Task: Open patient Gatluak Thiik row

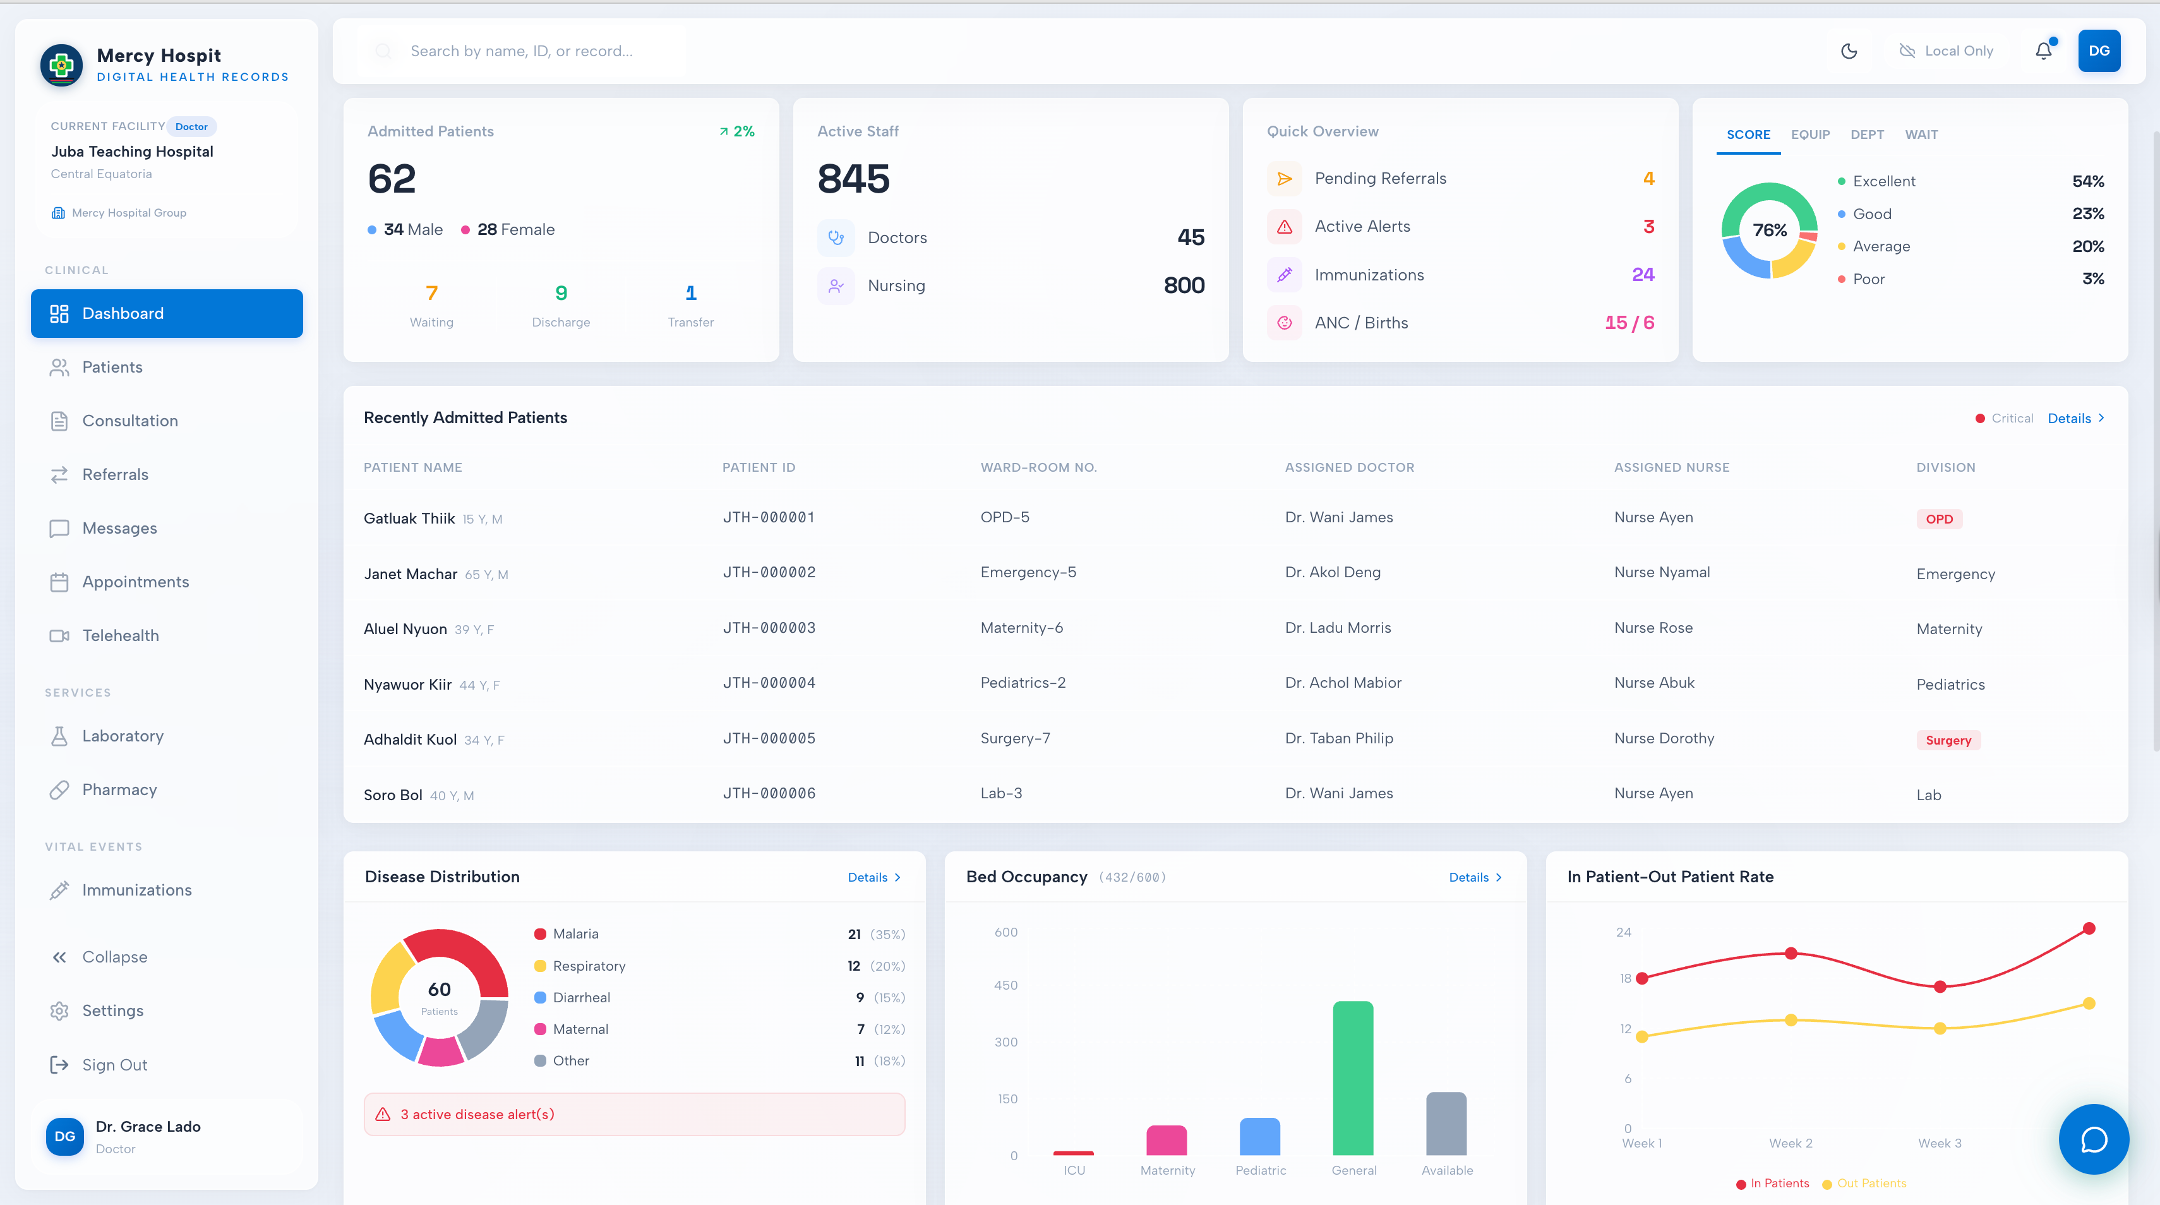Action: (1235, 519)
